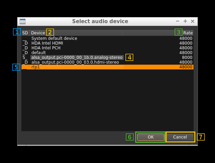Screen dimensions: 215x163
Task: Click the Select audio device title bar
Action: 100,21
